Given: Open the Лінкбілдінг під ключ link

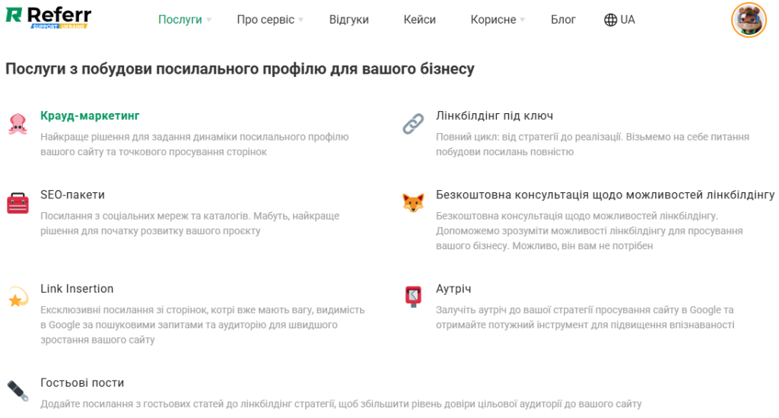Looking at the screenshot, I should pyautogui.click(x=494, y=116).
